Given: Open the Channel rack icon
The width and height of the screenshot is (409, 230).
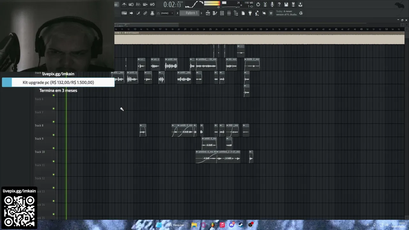Looking at the screenshot, I should coord(222,13).
